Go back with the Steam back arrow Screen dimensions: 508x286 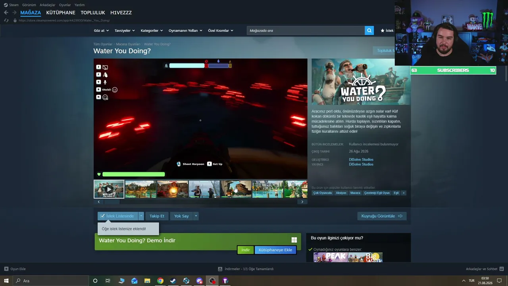(x=6, y=13)
